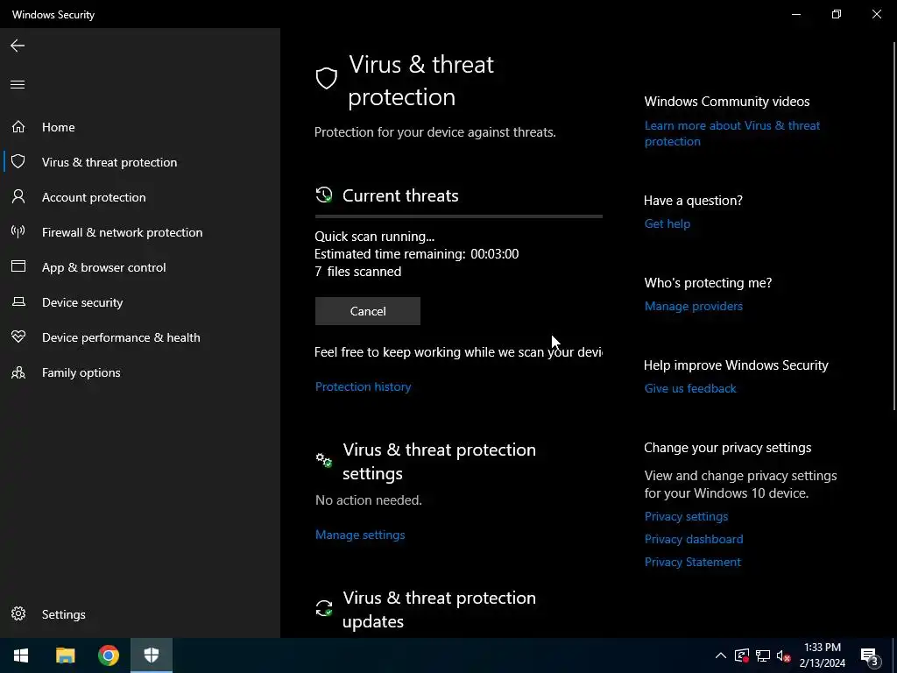Select Virus & threat protection menu item

pos(140,162)
